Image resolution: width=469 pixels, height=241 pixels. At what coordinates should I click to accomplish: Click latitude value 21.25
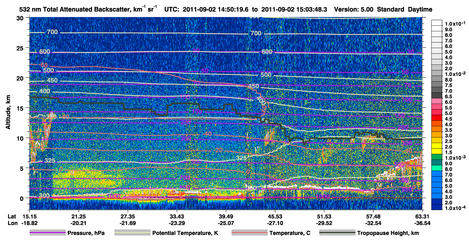click(78, 216)
